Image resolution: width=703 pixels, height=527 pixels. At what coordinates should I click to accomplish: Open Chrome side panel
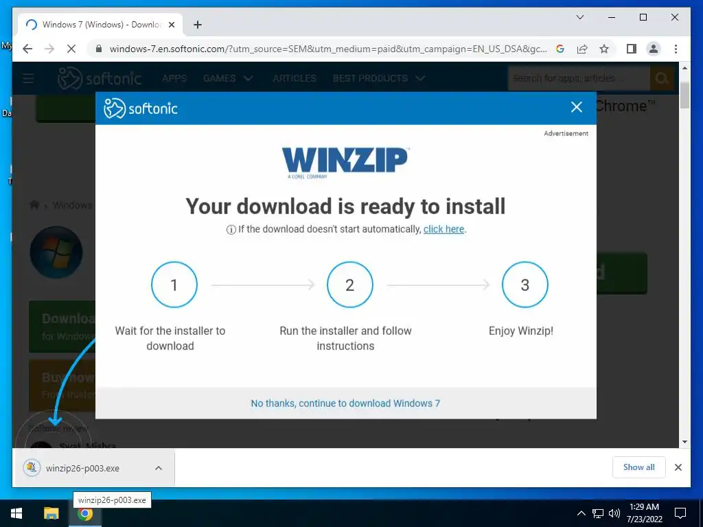632,49
